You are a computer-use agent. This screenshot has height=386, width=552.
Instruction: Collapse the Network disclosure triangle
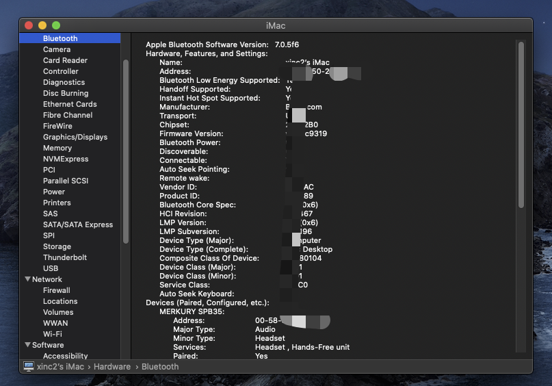(27, 279)
